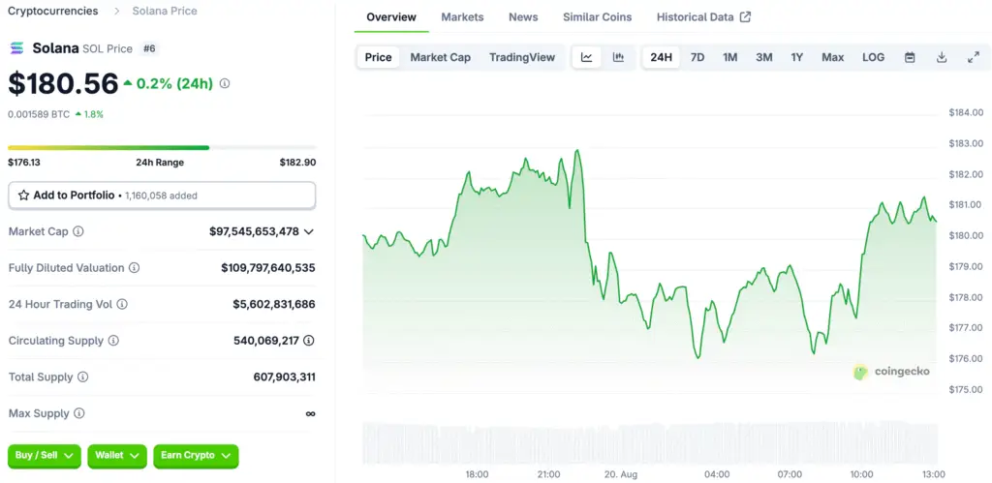Viewport: 992px width, 483px height.
Task: Open the Historical Data tab
Action: (x=703, y=17)
